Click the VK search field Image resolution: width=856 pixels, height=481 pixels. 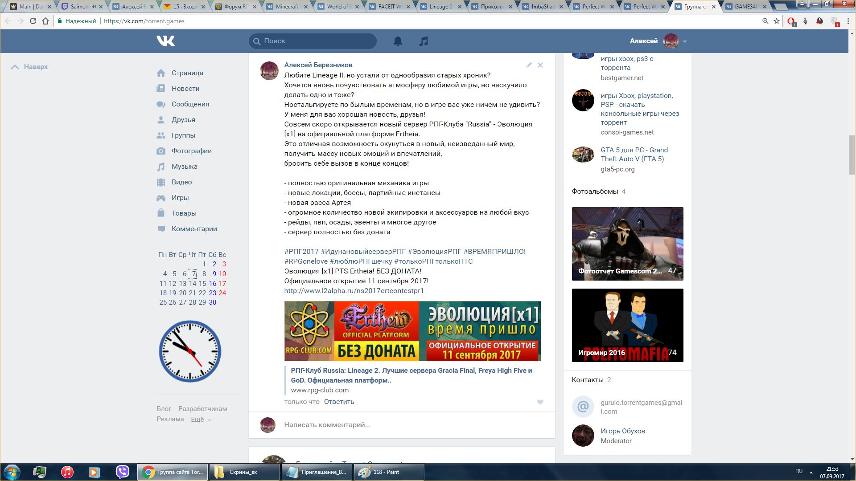point(313,41)
